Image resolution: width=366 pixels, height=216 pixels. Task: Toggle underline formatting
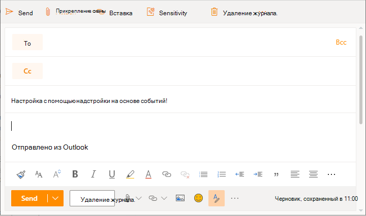[x=112, y=174]
